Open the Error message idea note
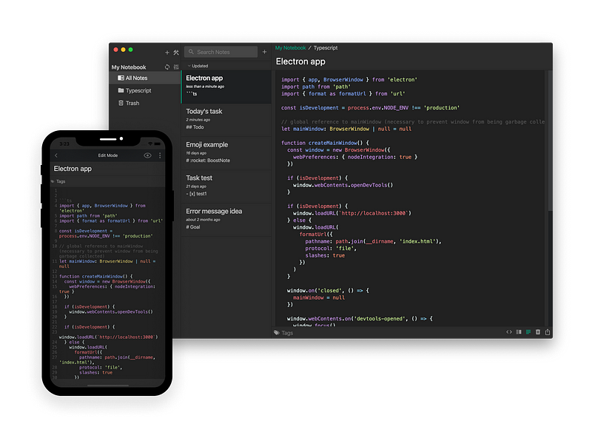Image resolution: width=592 pixels, height=444 pixels. pos(226,220)
